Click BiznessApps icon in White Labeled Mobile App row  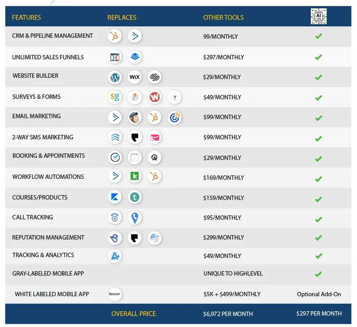115,294
